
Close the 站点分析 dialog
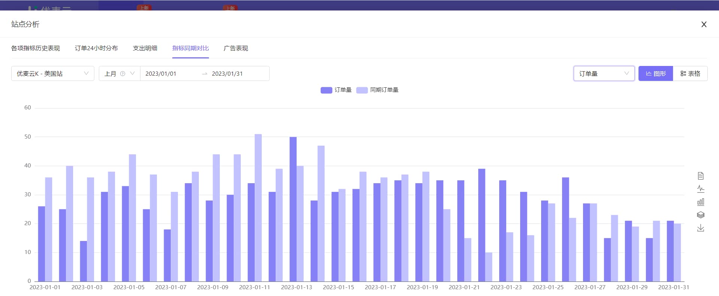tap(704, 24)
